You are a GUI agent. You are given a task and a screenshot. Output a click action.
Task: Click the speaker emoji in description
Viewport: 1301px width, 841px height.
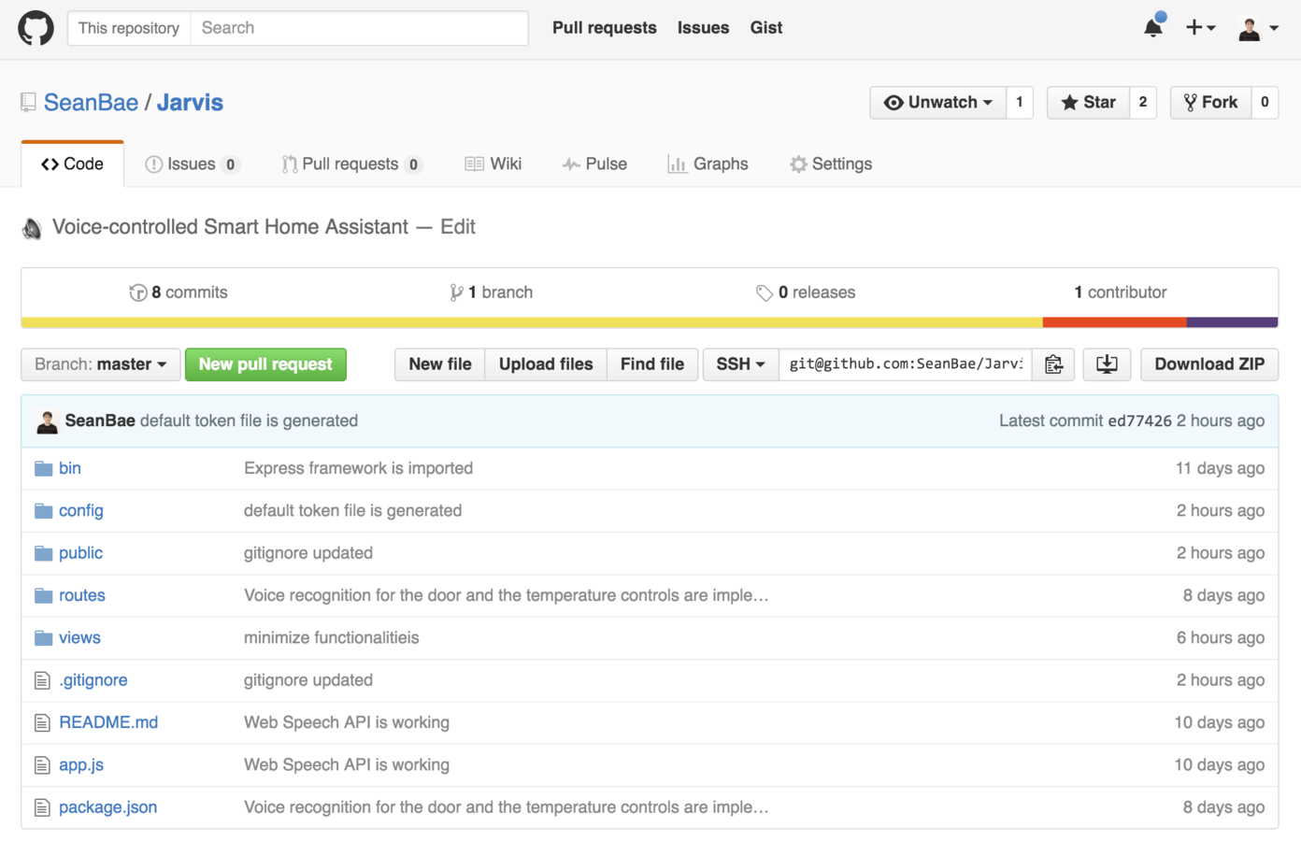tap(32, 228)
